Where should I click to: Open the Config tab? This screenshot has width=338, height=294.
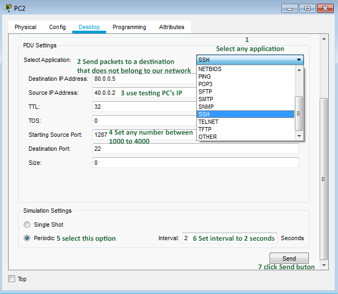[57, 27]
